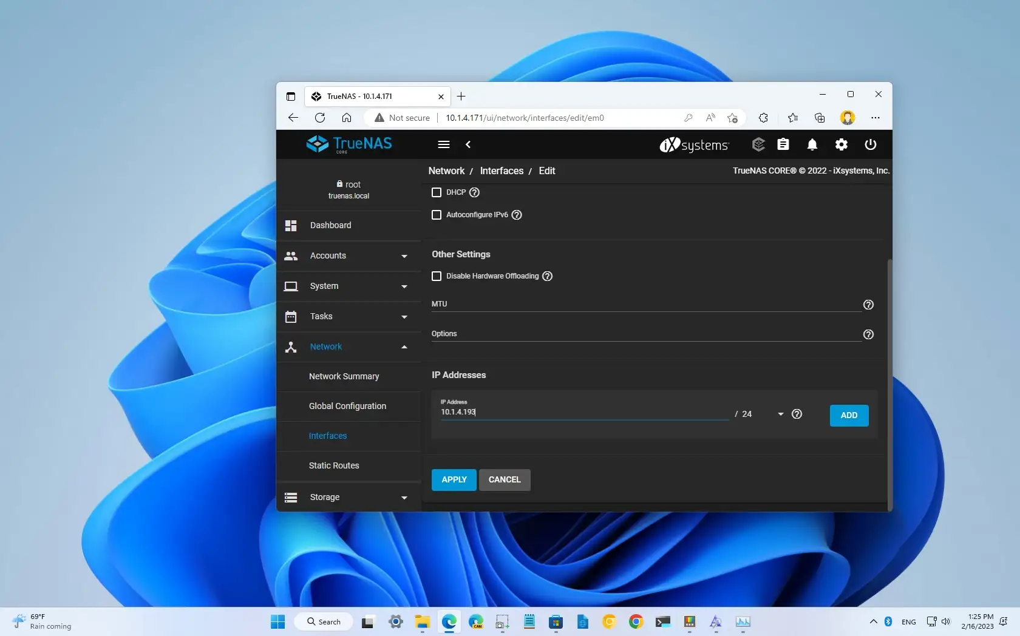Click the Not secure site warning

[x=402, y=118]
